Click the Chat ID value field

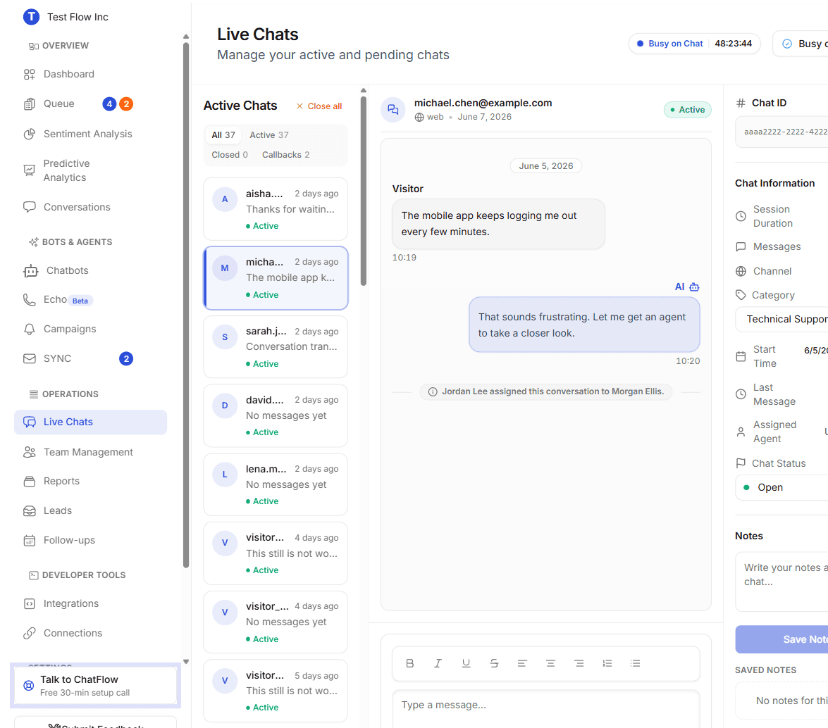click(781, 132)
